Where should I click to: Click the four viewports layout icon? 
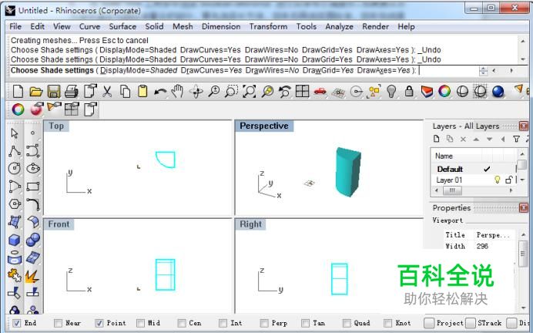[x=302, y=91]
